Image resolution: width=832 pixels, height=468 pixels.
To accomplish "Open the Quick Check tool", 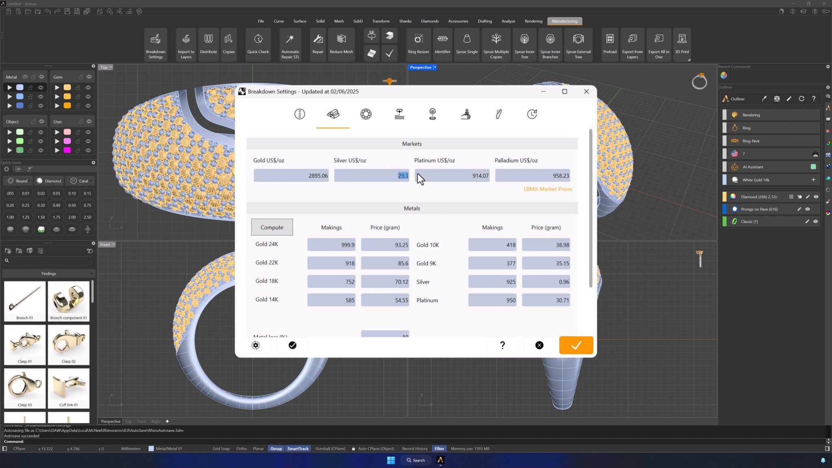I will [258, 44].
